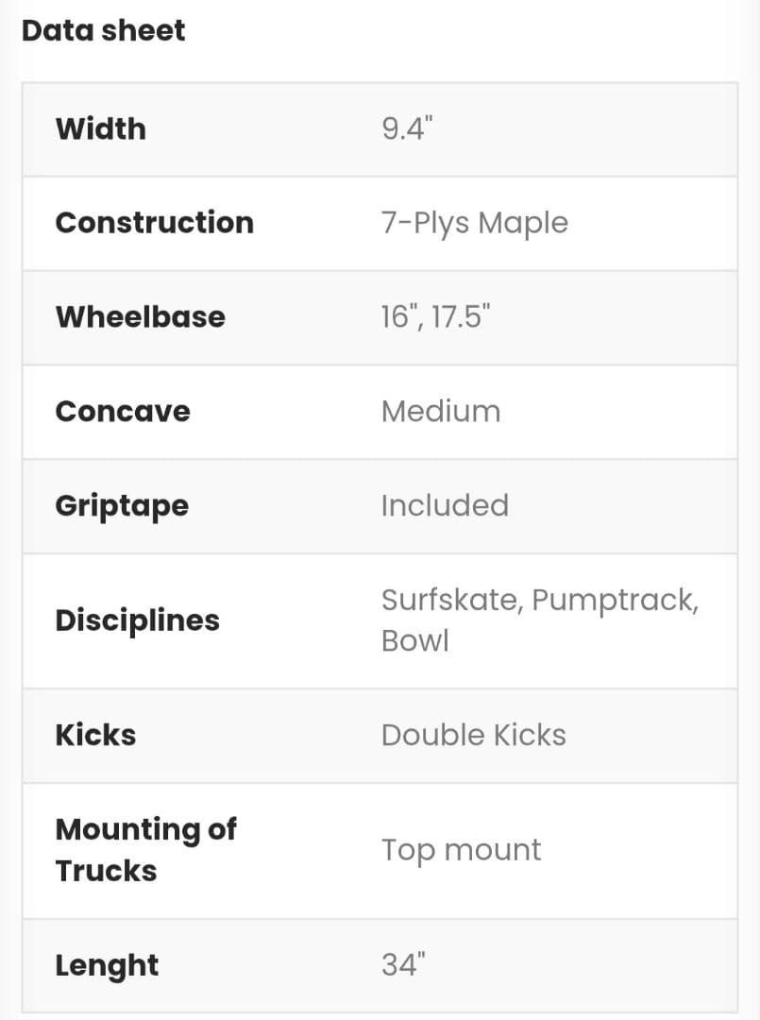Click the Top mount value
Viewport: 760px width, 1020px height.
[462, 850]
